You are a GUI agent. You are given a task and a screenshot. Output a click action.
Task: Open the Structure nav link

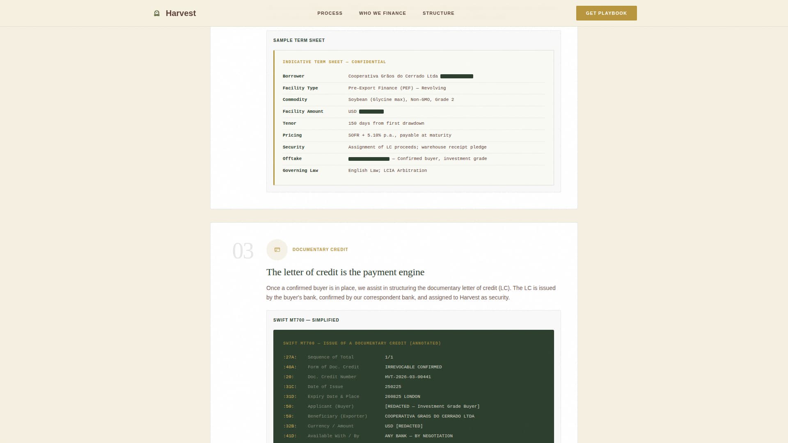click(438, 13)
